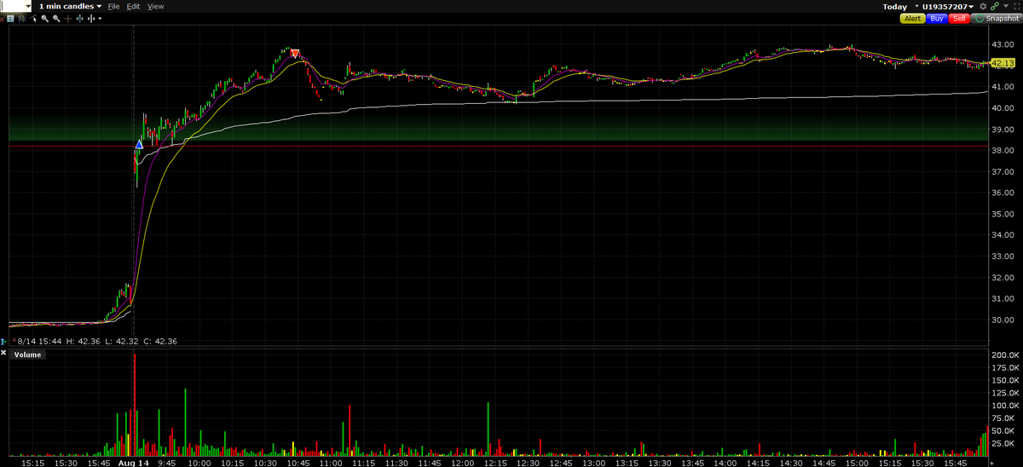Click the vertical scale adjust icon

tap(79, 19)
